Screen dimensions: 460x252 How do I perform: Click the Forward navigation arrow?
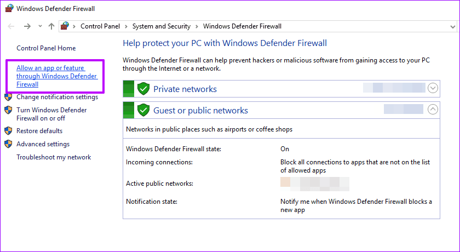click(x=27, y=26)
